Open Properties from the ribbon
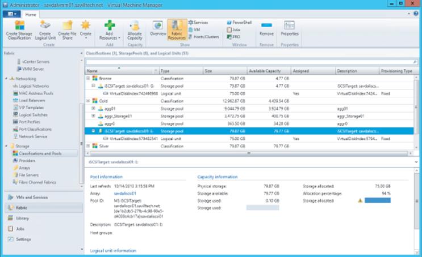Image resolution: width=422 pixels, height=257 pixels. click(290, 29)
